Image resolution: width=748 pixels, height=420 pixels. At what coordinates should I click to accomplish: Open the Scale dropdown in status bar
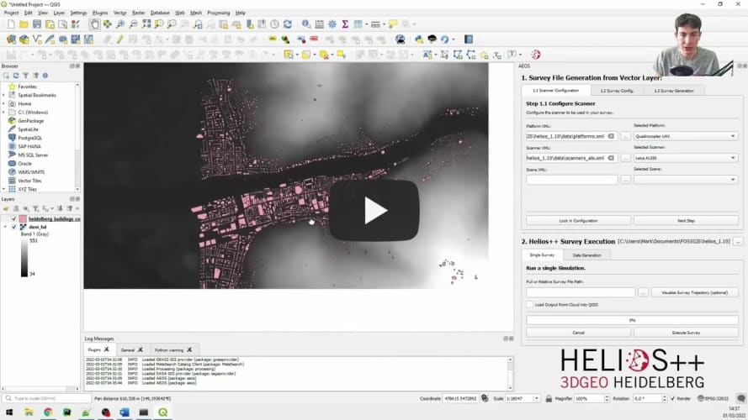537,398
